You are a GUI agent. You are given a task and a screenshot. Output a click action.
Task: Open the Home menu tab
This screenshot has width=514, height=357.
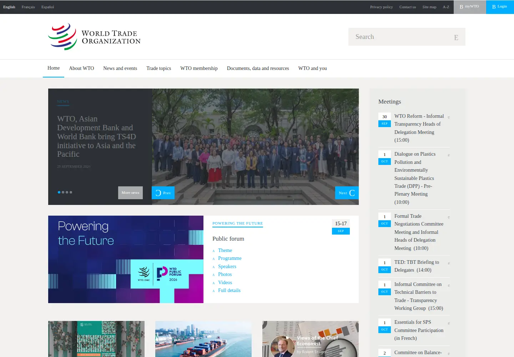coord(54,68)
